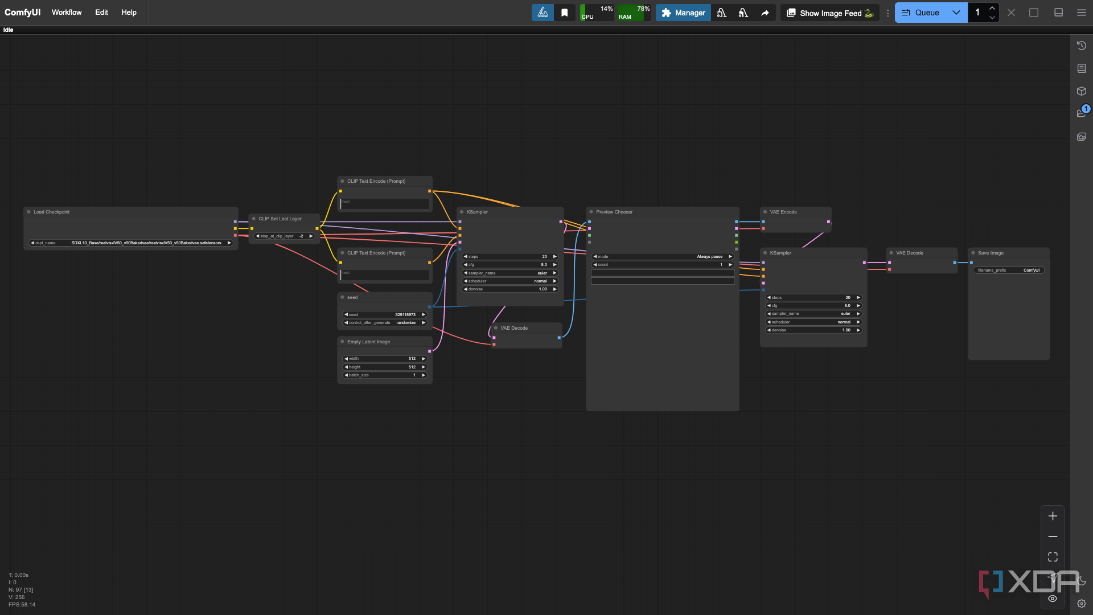Click the KSampler scheduler normal dropdown
Viewport: 1093px width, 615px height.
[509, 281]
